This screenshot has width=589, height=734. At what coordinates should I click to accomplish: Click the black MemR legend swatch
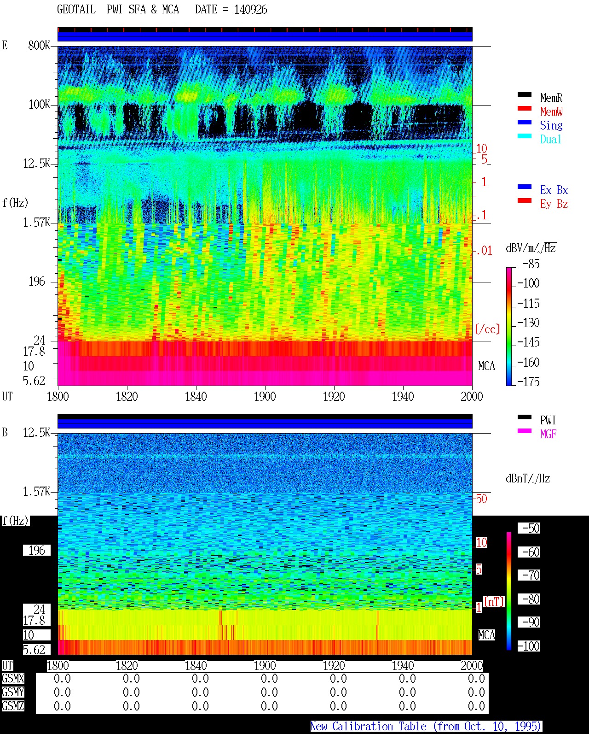tap(525, 95)
